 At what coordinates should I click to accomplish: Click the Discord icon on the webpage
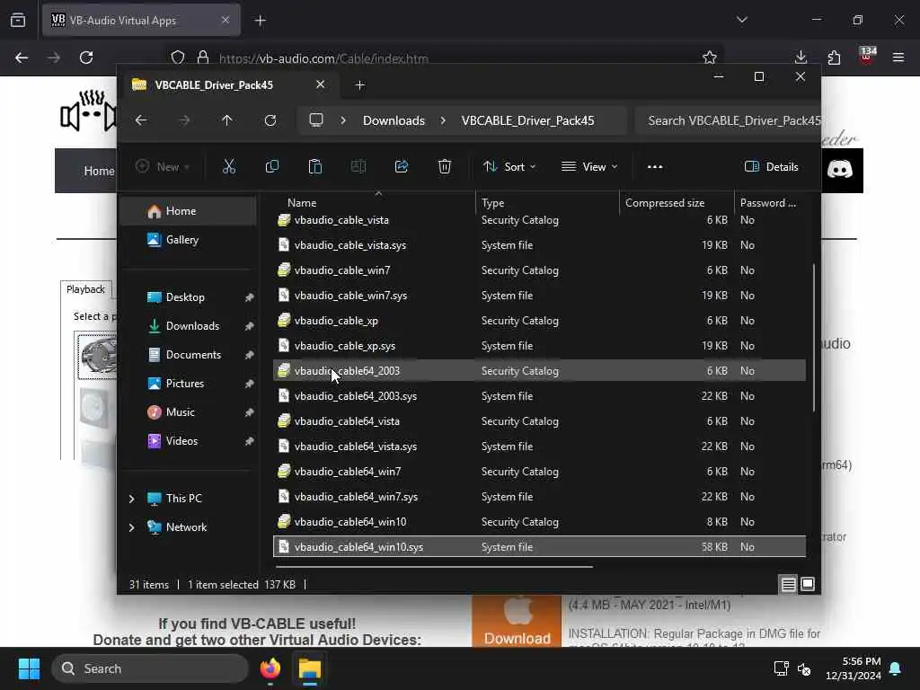(x=840, y=170)
